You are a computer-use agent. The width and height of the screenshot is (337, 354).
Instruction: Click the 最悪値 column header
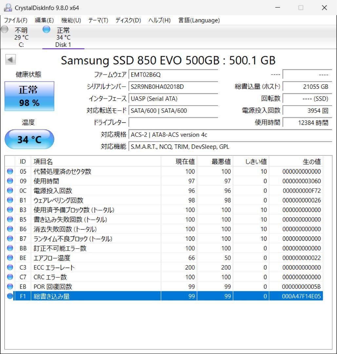click(215, 161)
